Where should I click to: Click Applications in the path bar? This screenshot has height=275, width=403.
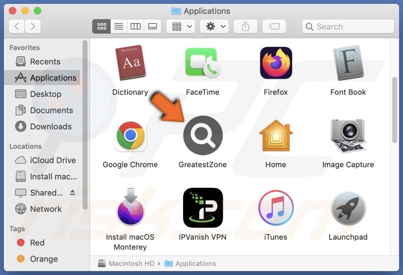pyautogui.click(x=190, y=263)
